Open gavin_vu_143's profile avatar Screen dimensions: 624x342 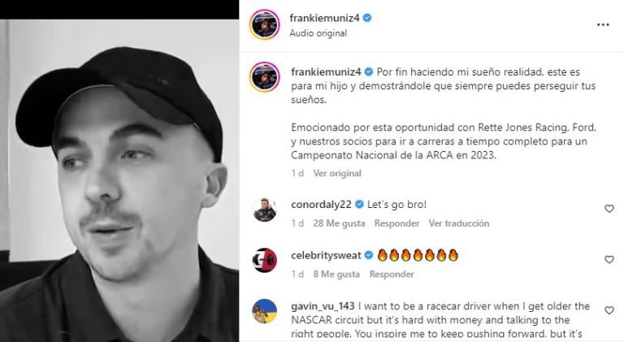(265, 311)
